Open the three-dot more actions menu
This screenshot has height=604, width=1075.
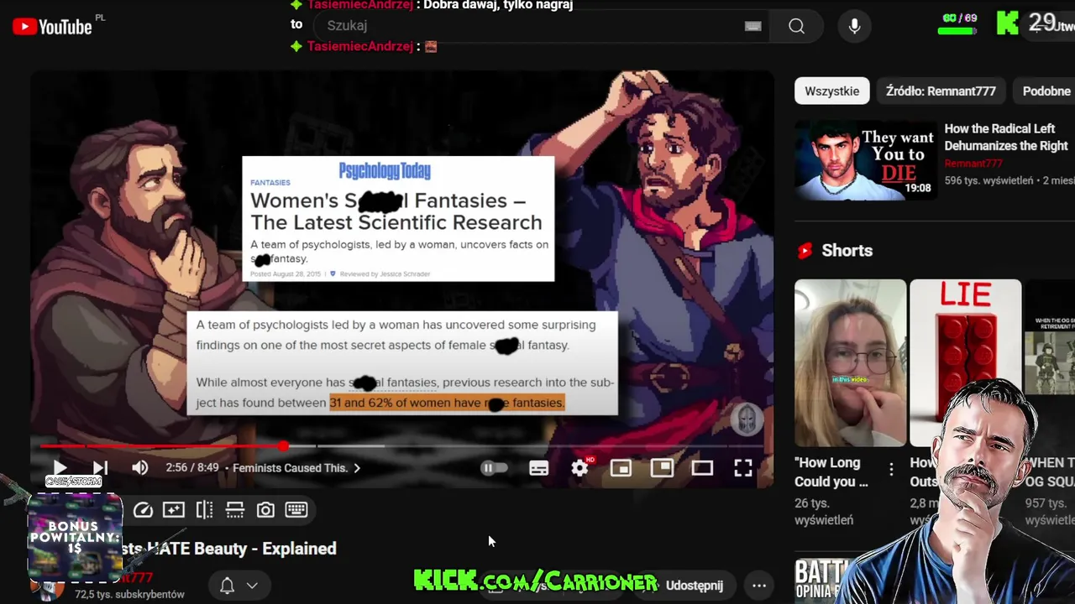759,586
